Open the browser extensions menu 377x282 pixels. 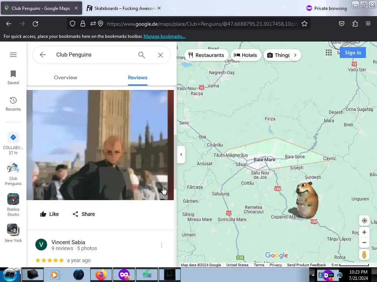(x=355, y=23)
